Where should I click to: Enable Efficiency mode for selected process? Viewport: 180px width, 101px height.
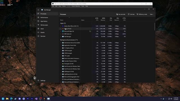[142, 14]
